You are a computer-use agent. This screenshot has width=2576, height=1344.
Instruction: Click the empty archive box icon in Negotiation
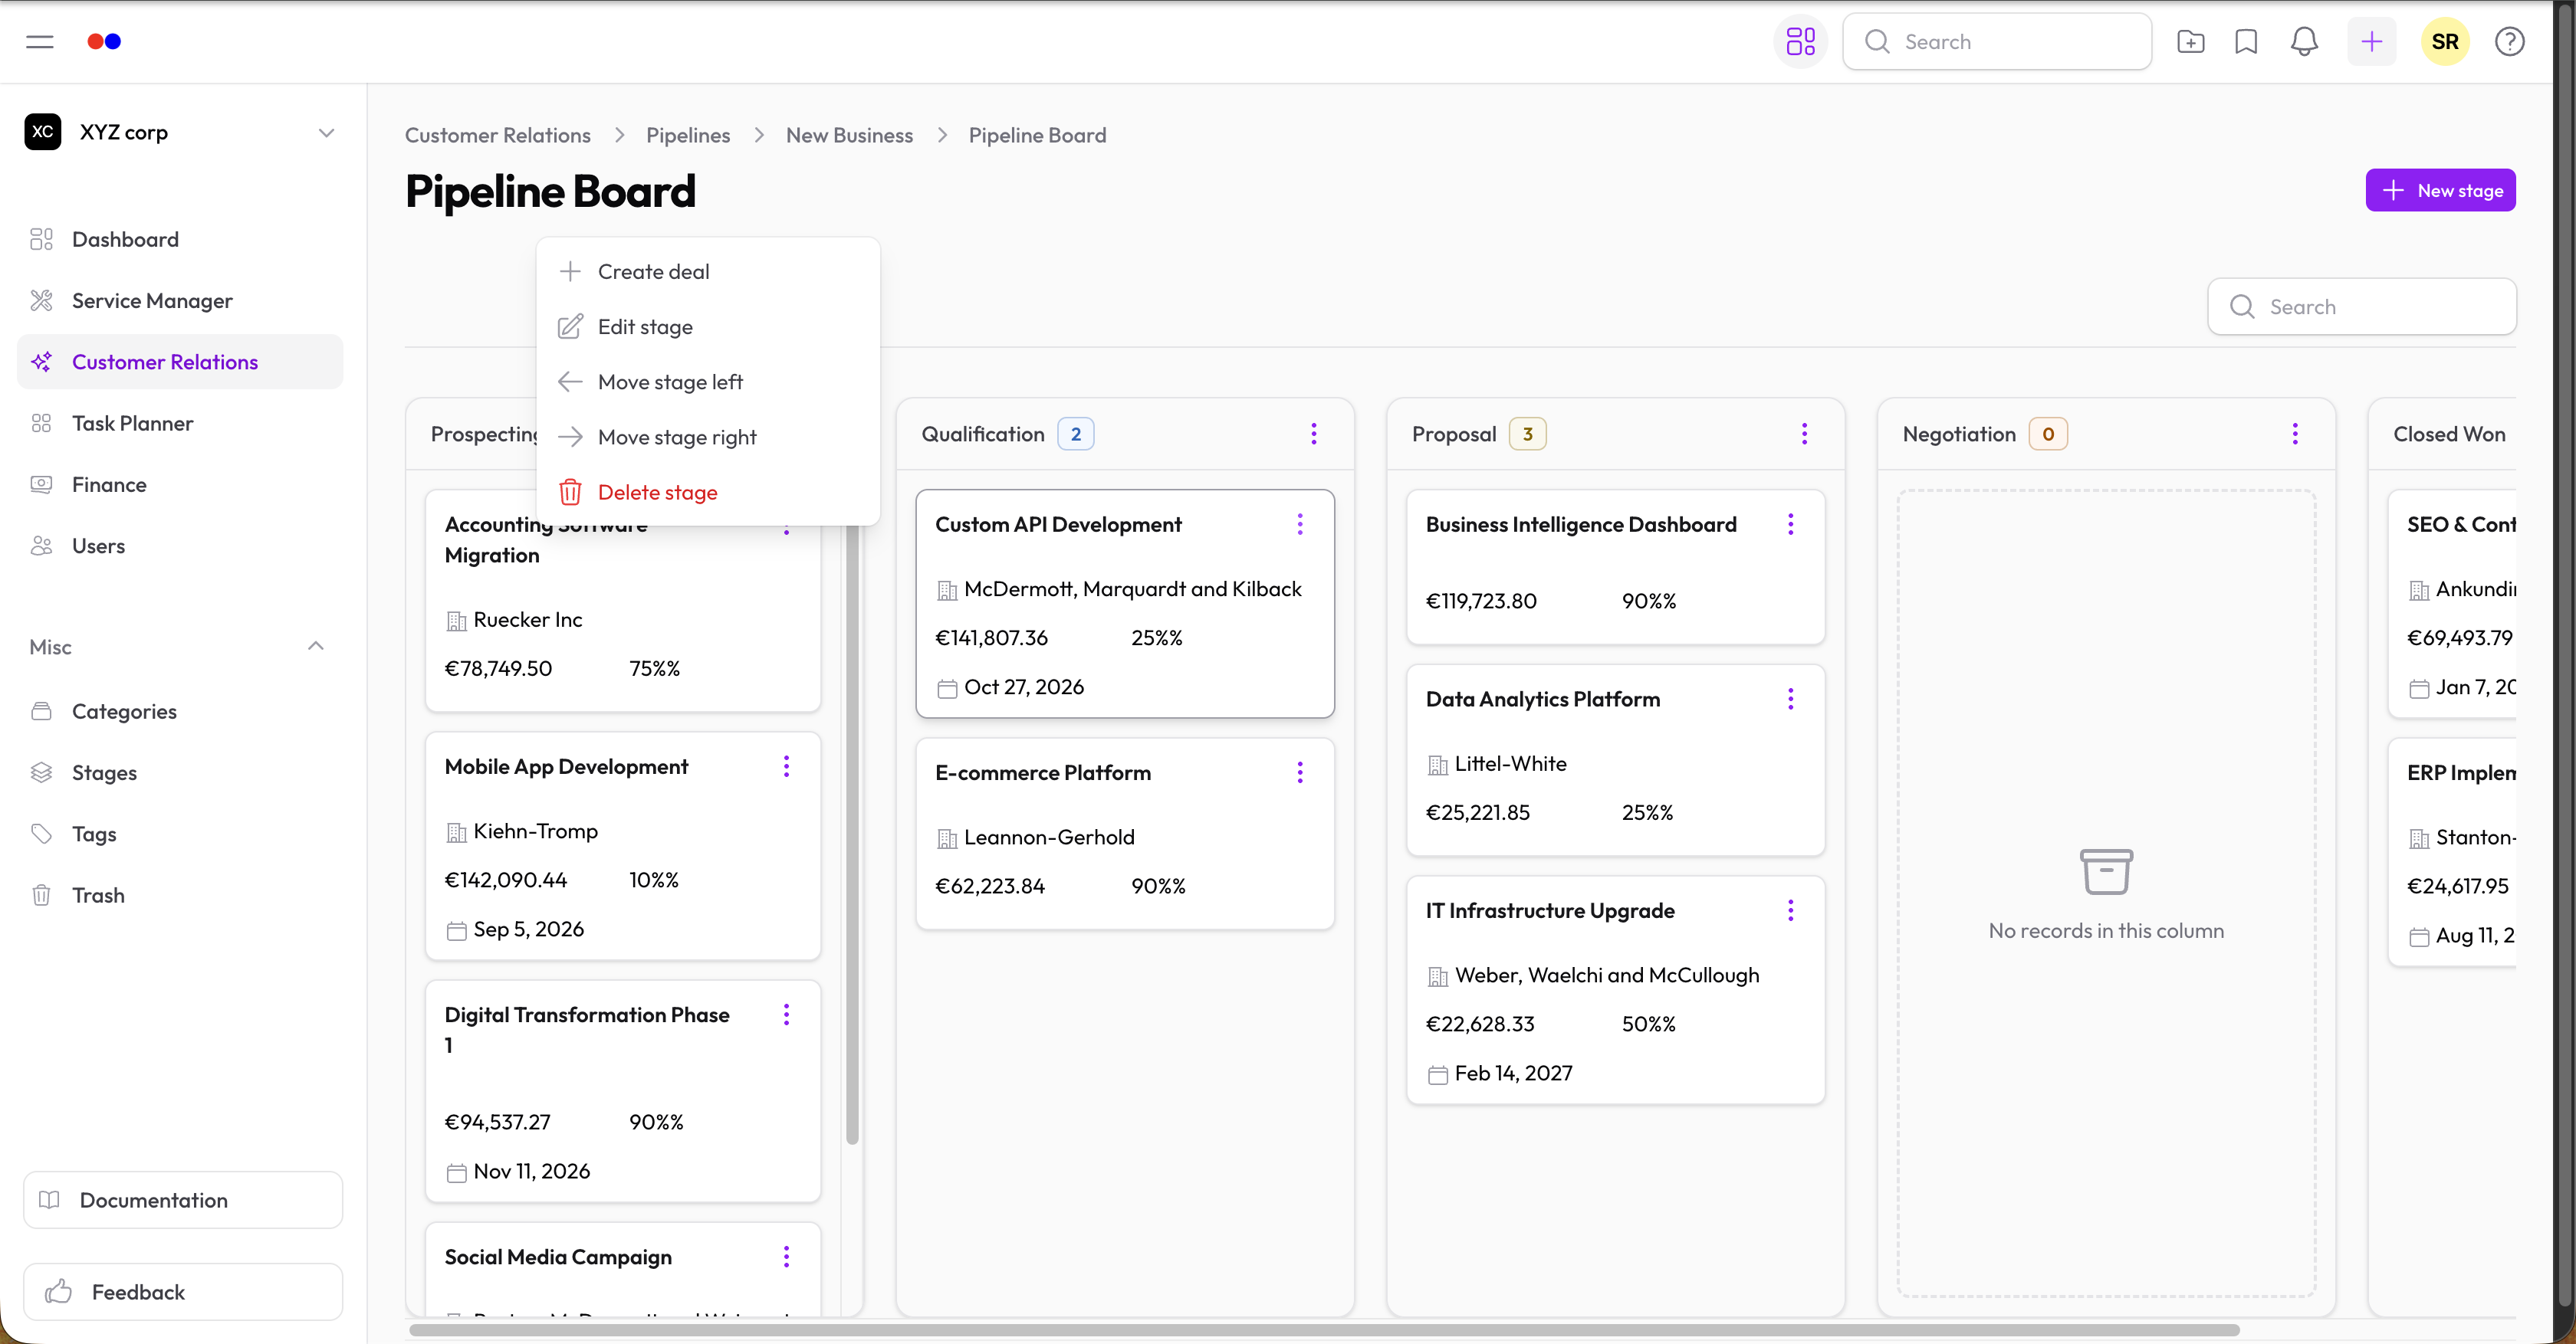pos(2106,871)
